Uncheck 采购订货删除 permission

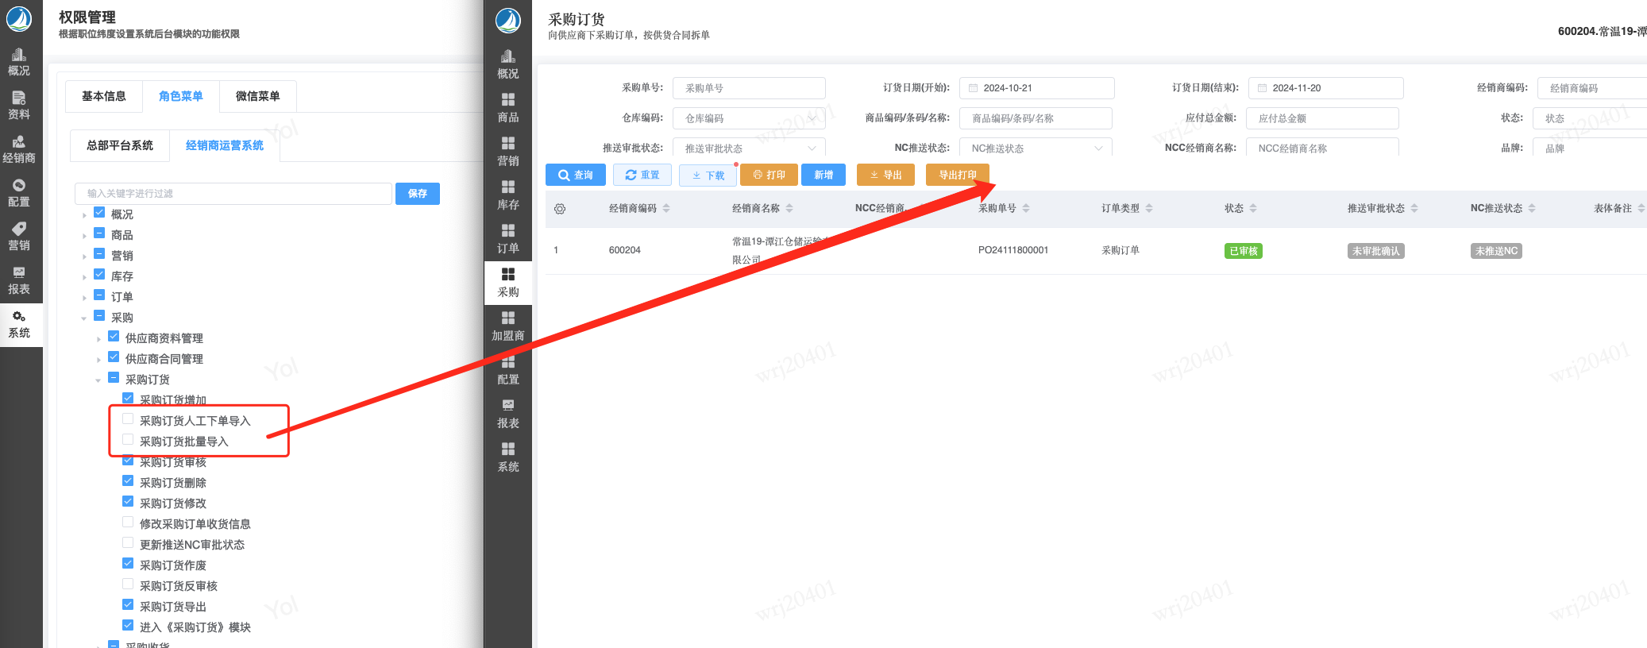pyautogui.click(x=128, y=481)
